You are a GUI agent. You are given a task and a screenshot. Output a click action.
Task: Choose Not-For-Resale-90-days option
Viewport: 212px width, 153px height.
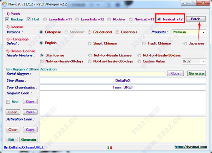click(42, 61)
